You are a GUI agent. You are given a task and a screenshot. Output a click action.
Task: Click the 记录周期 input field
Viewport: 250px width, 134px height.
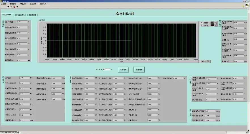click(x=106, y=69)
